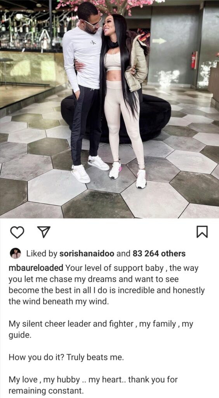This screenshot has height=398, width=219.
Task: Tap 'My love , my hubby' caption line
Action: tap(93, 385)
